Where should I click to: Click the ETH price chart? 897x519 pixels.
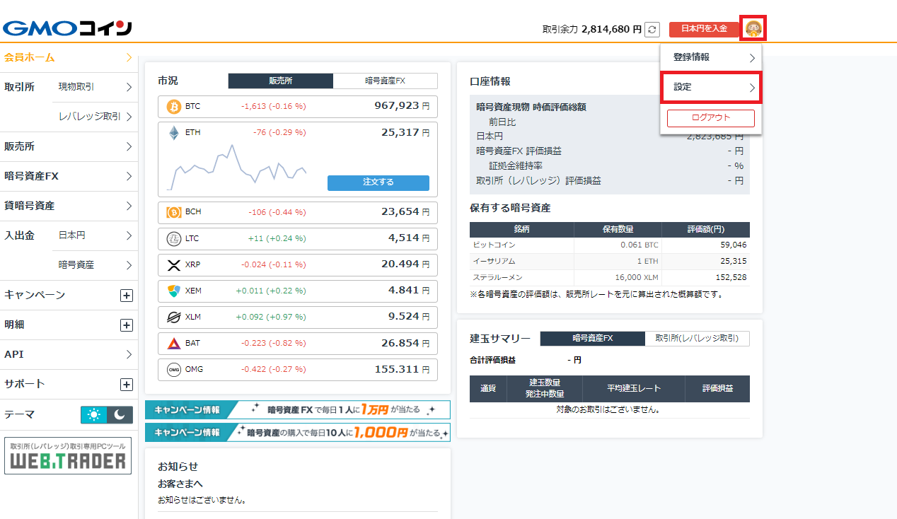coord(237,168)
